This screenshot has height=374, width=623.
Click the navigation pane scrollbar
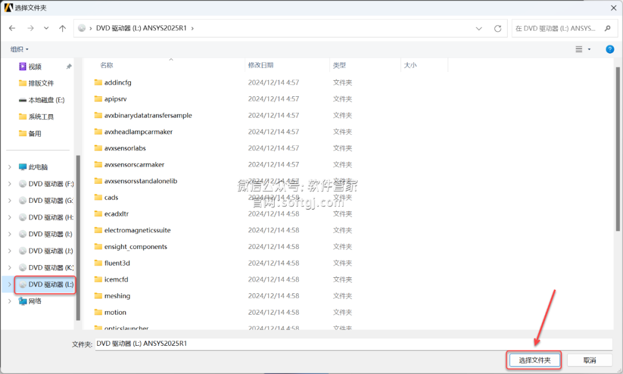pos(78,237)
